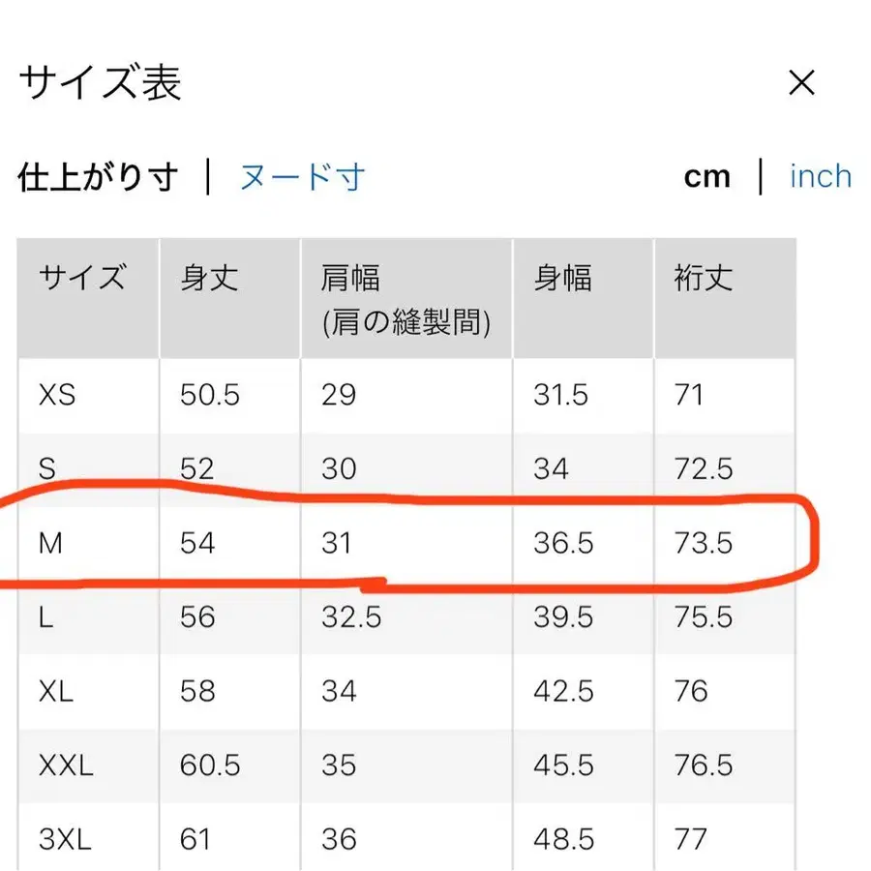Image resolution: width=871 pixels, height=871 pixels.
Task: Click the L size label
Action: click(x=45, y=616)
